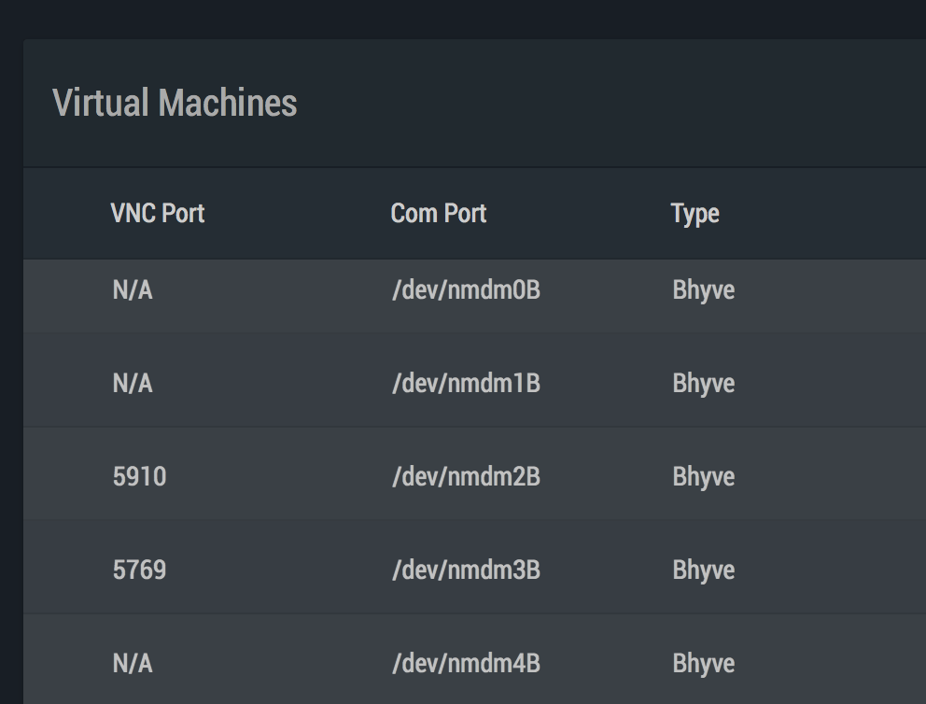Screen dimensions: 926x704
Task: Click N/A VNC port in nmdm0B row
Action: tap(133, 290)
